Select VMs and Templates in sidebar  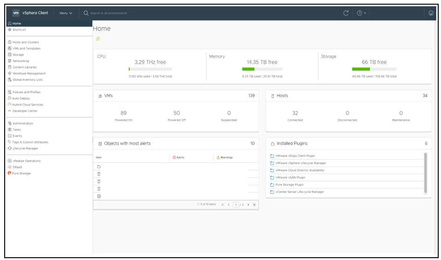pos(26,48)
